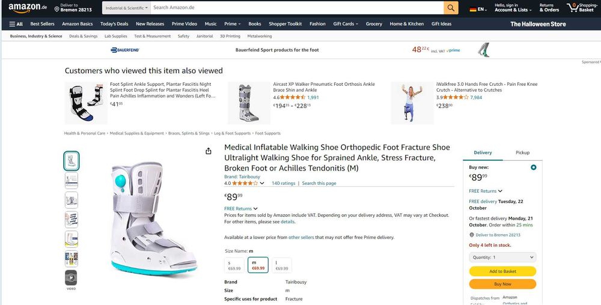Viewport: 601px width, 305px height.
Task: Click the German flag language icon
Action: tap(473, 10)
